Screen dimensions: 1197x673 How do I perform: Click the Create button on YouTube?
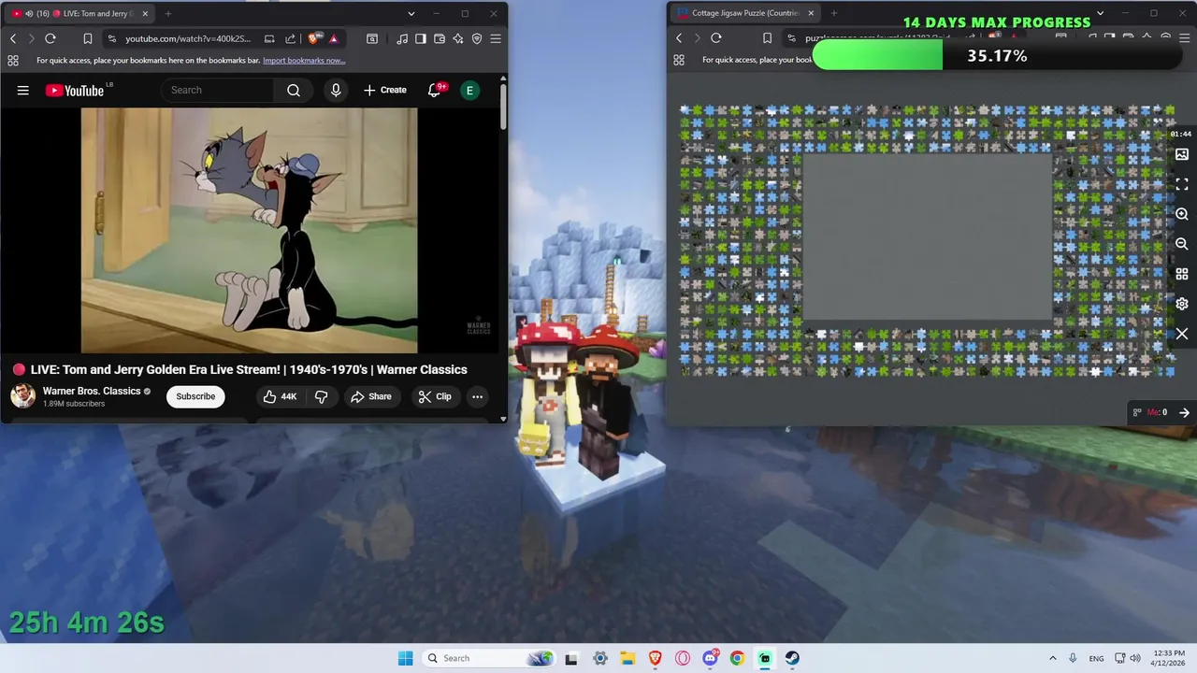(385, 90)
